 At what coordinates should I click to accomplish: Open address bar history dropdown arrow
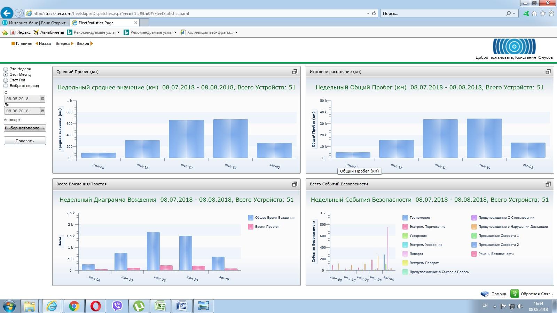tap(368, 13)
